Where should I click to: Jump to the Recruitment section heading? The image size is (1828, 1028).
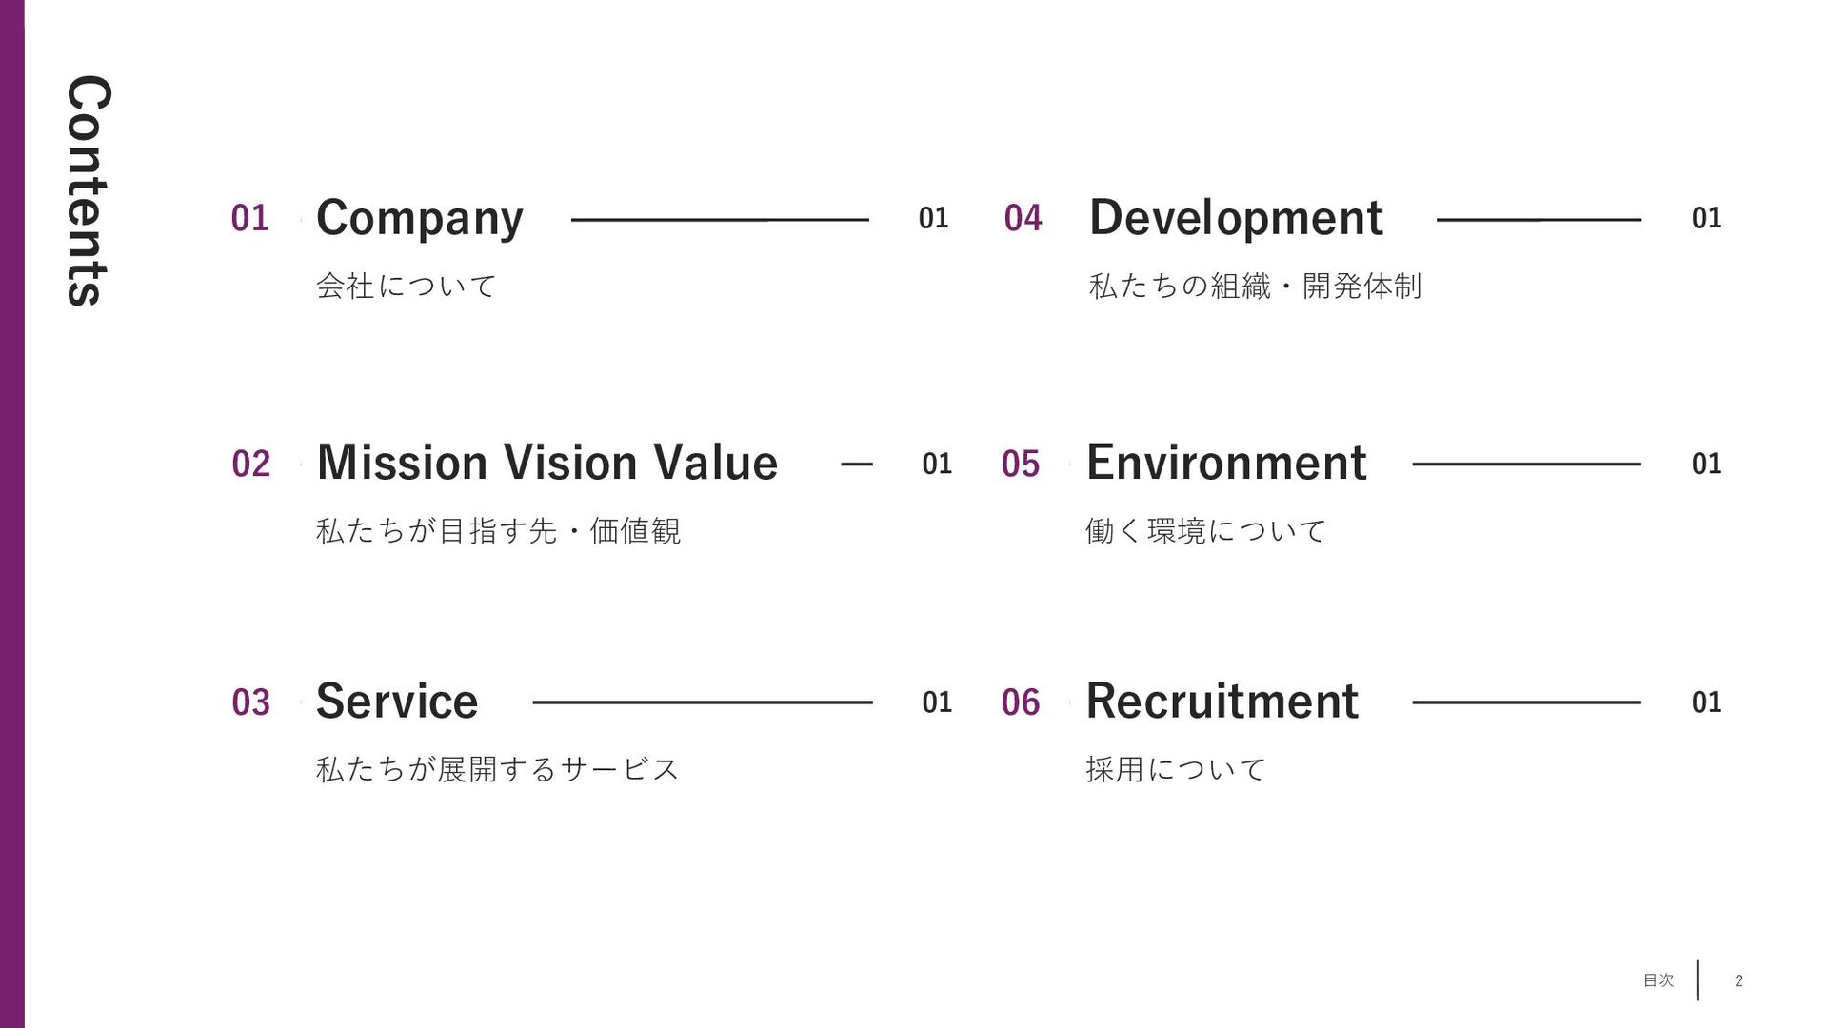[1222, 702]
